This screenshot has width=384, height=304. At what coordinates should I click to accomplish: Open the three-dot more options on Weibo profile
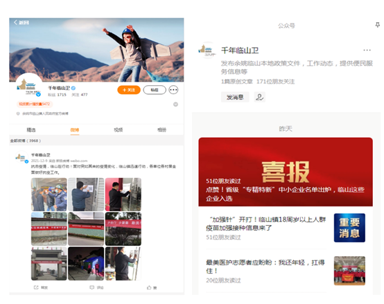(x=173, y=90)
